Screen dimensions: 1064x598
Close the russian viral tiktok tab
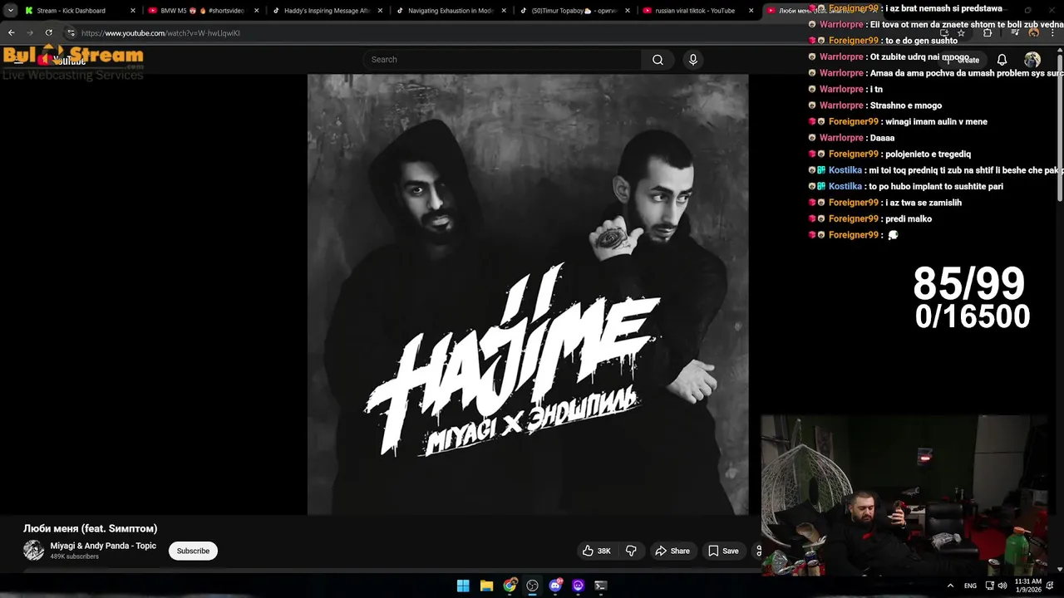(x=751, y=11)
